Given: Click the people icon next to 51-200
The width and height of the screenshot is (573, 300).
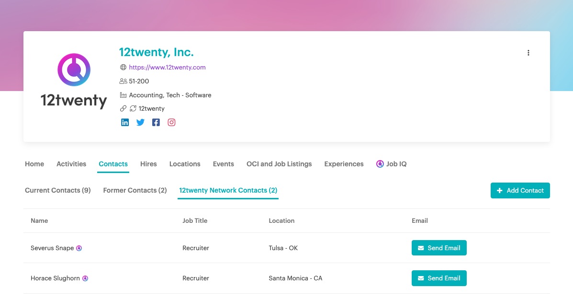Looking at the screenshot, I should pos(123,81).
